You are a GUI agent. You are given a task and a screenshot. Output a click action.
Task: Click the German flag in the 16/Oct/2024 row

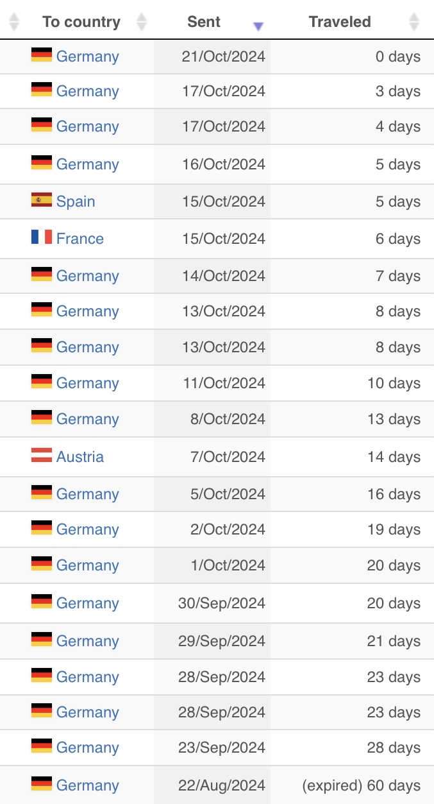pos(42,162)
